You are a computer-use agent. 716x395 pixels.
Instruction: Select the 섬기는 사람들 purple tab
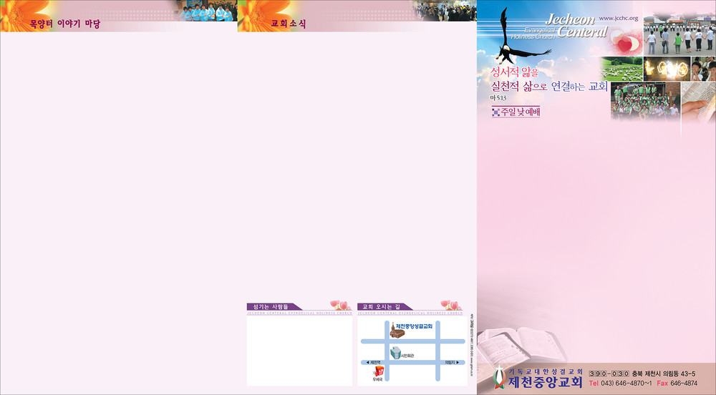click(270, 306)
